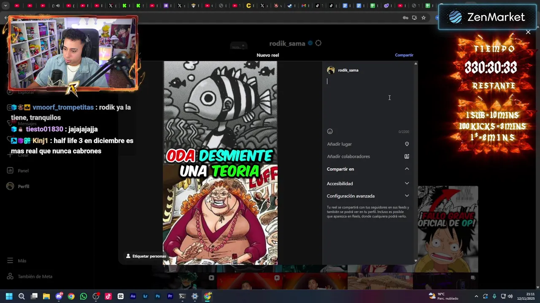Screen dimensions: 540x303
Task: Click the dialog scrollbar up arrow
Action: (416, 64)
